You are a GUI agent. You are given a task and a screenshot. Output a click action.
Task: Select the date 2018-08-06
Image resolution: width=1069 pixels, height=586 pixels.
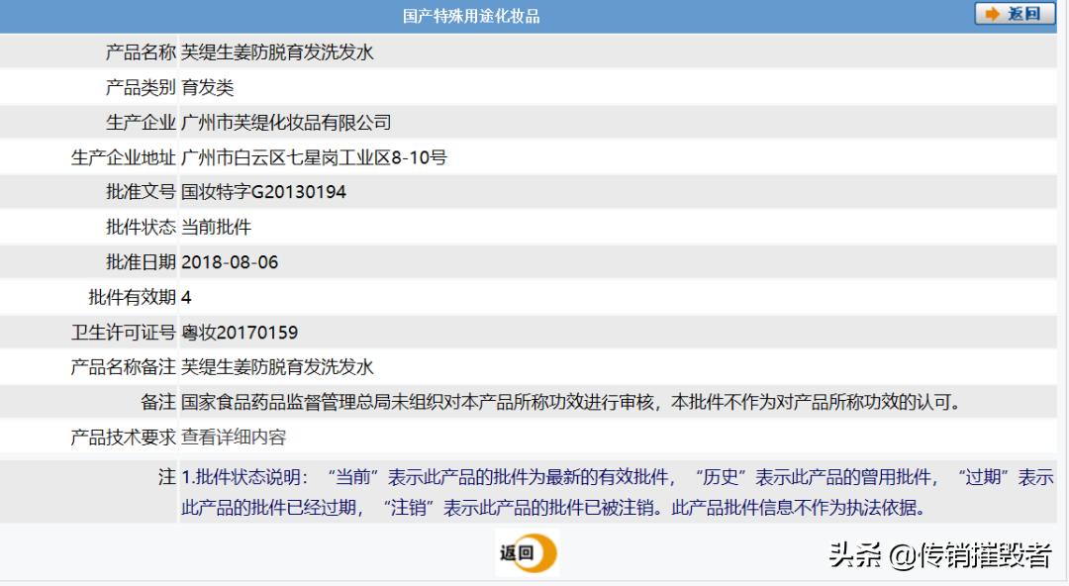229,262
